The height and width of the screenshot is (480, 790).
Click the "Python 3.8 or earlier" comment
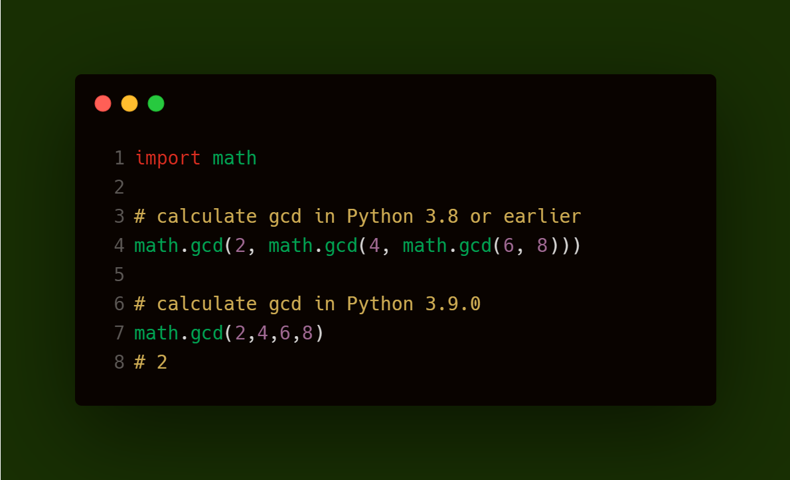point(357,217)
